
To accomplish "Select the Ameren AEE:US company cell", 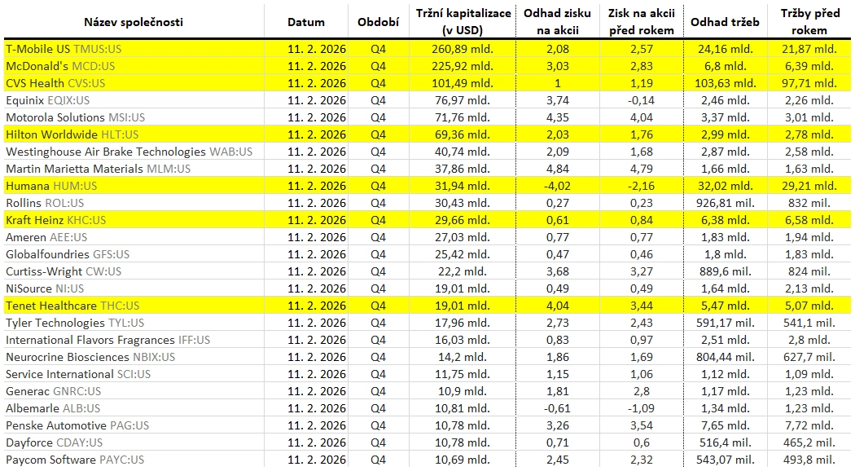I will (x=46, y=237).
